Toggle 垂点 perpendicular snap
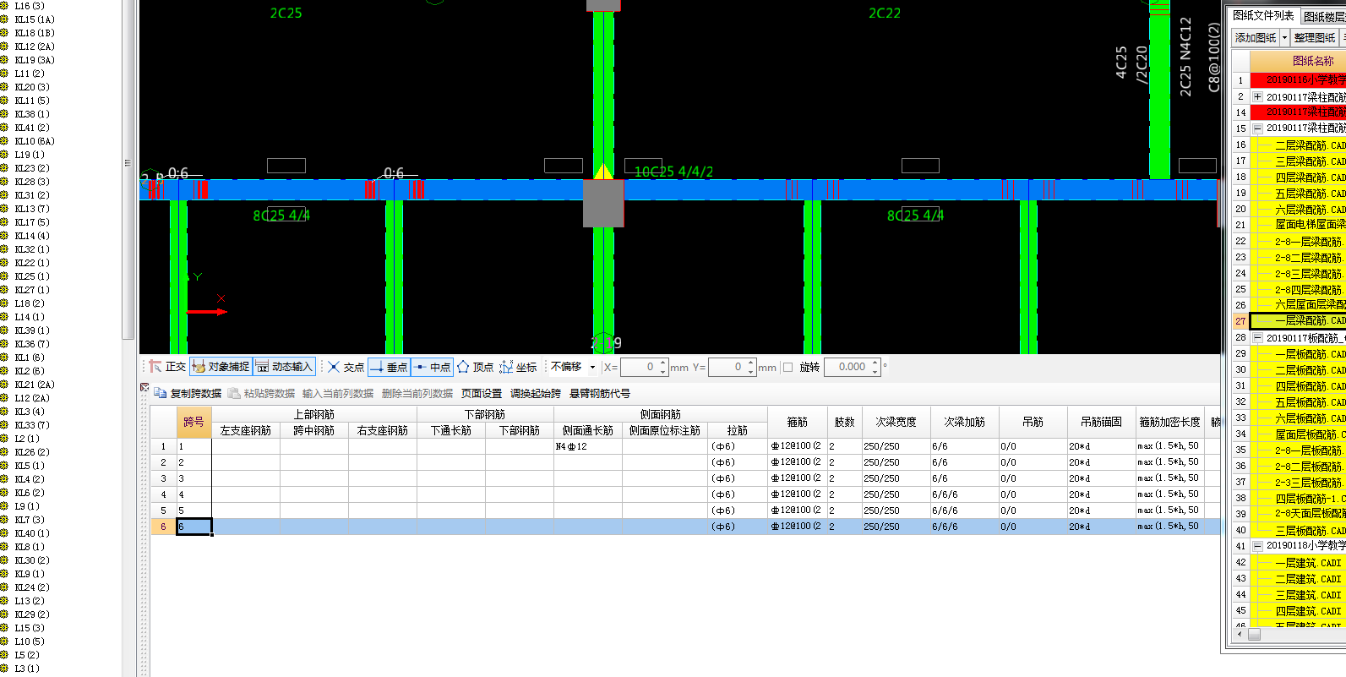The width and height of the screenshot is (1346, 677). click(x=389, y=367)
